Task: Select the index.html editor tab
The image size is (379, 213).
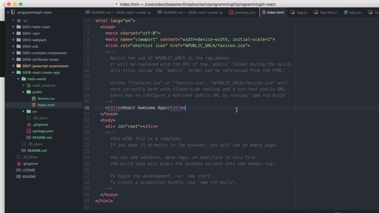Action: click(x=273, y=12)
